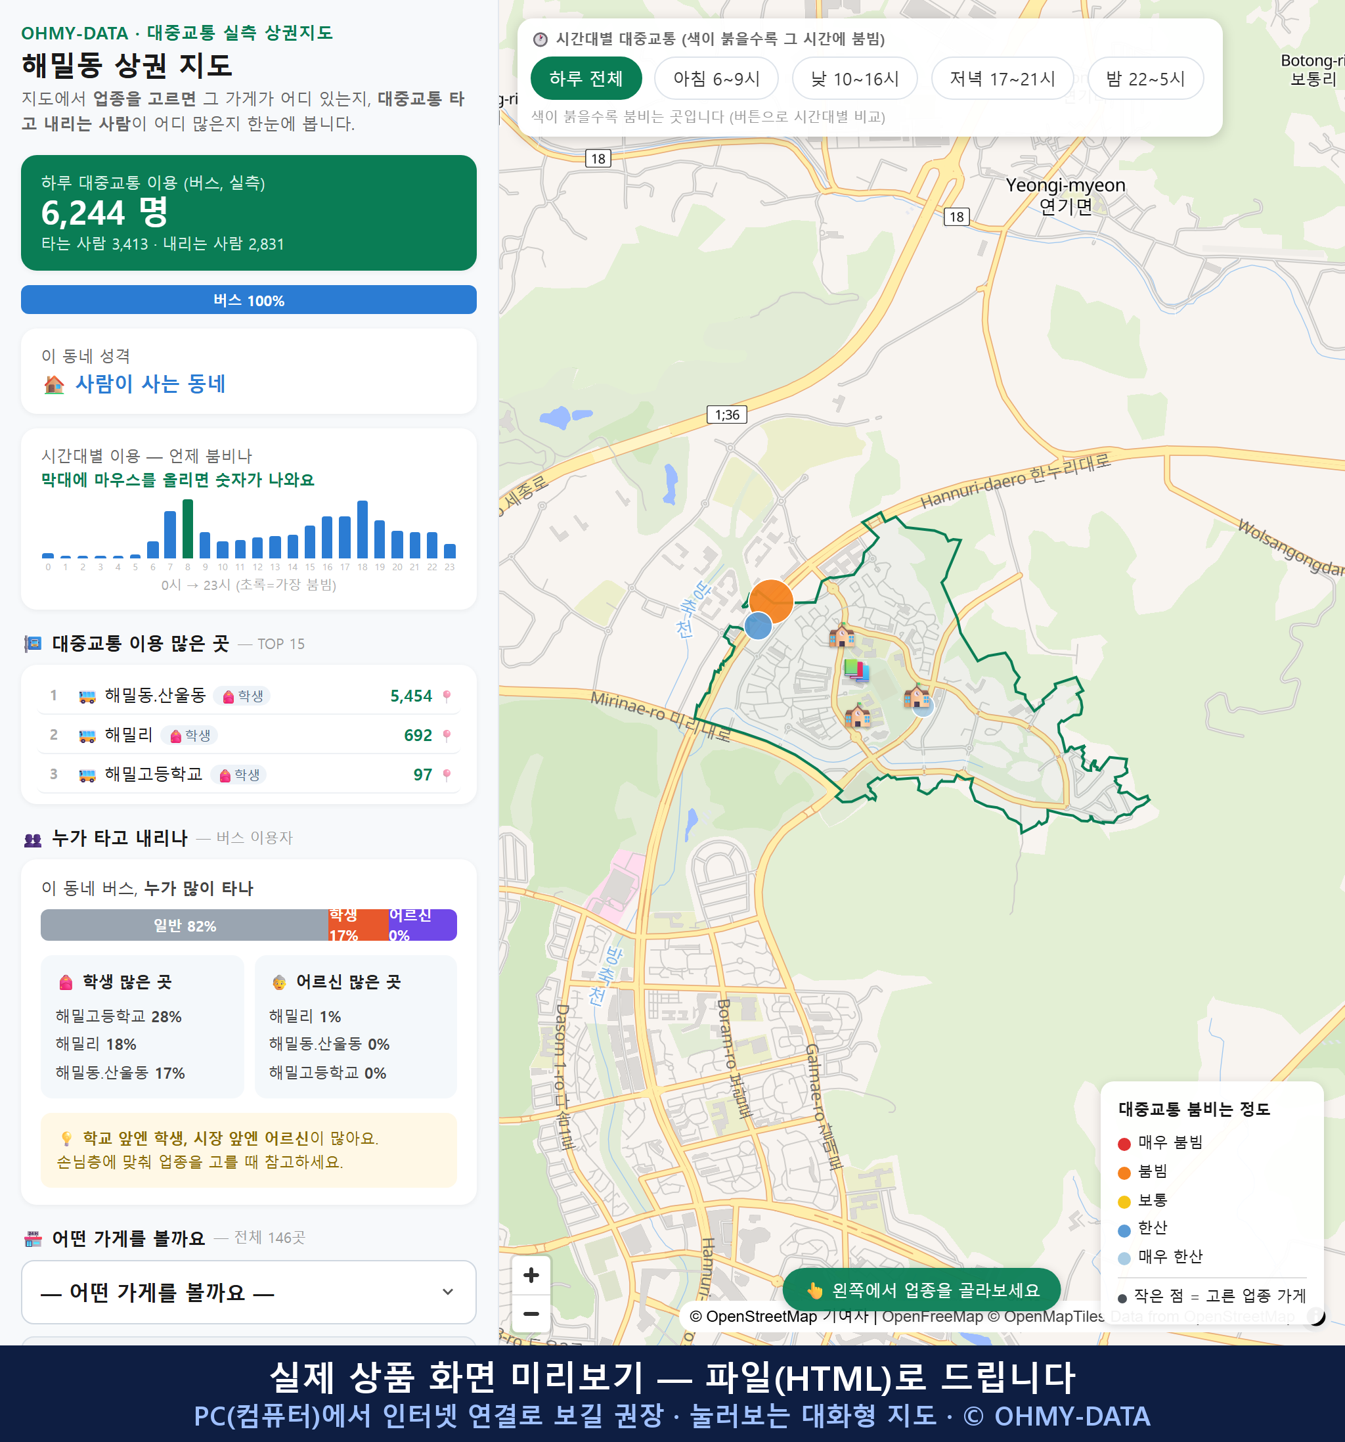Click the 학생 tag beside 해밀동.산울동
This screenshot has height=1442, width=1345.
tap(243, 696)
